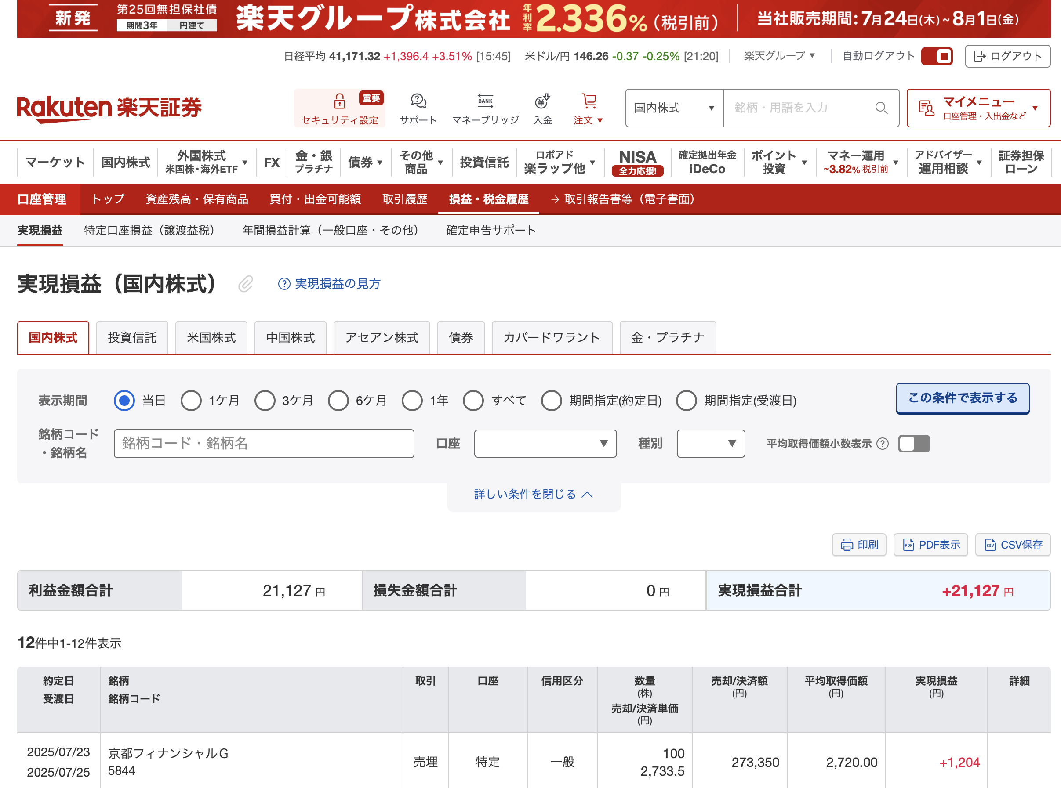Expand the 外国株式 menu dropdown

[206, 162]
